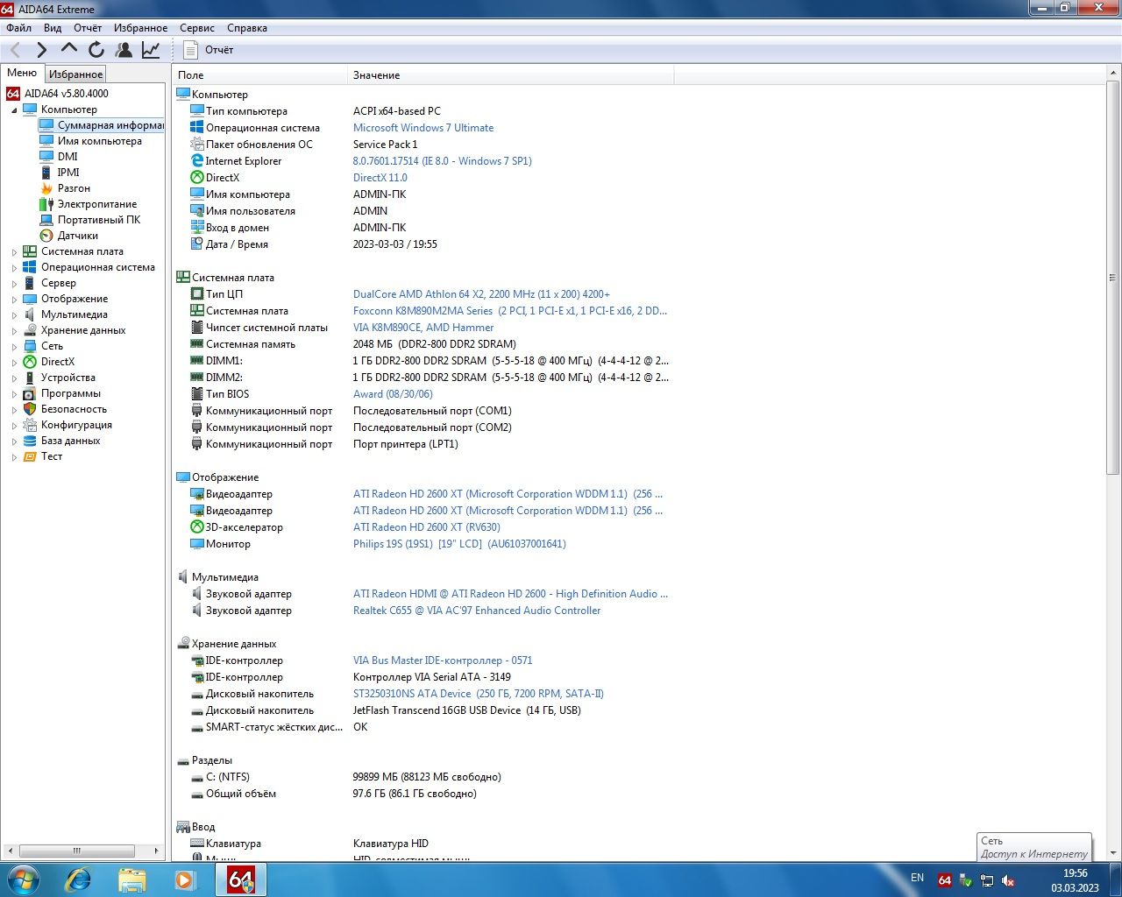This screenshot has width=1122, height=897.
Task: Select the DMI icon in tree
Action: 46,157
